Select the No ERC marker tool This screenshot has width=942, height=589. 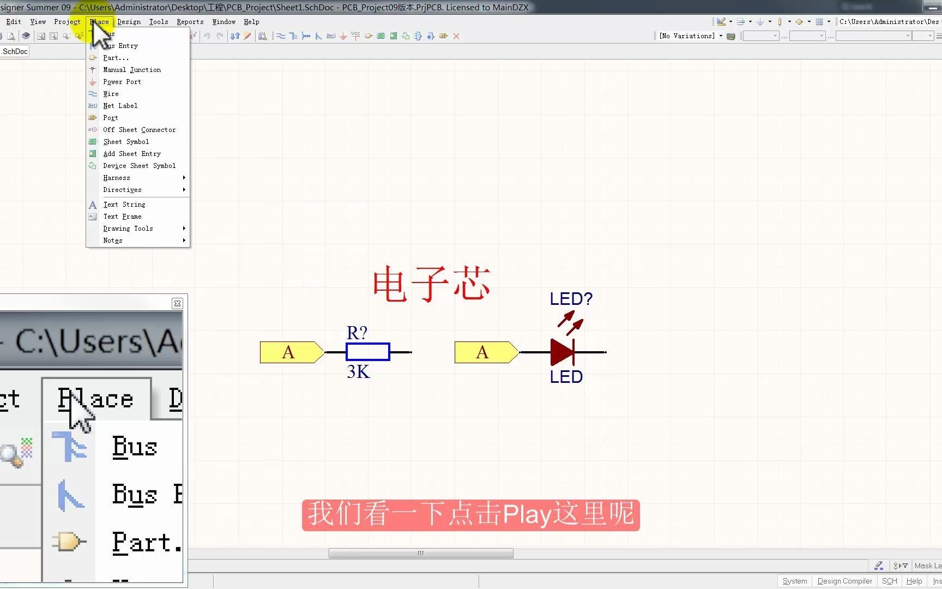pos(456,35)
